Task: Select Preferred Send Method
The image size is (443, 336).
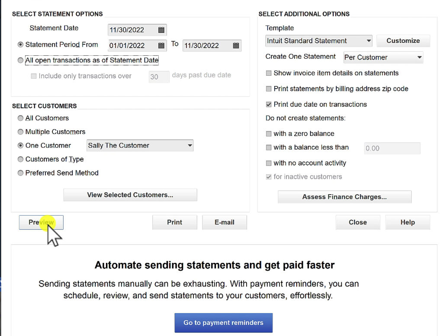Action: 20,173
